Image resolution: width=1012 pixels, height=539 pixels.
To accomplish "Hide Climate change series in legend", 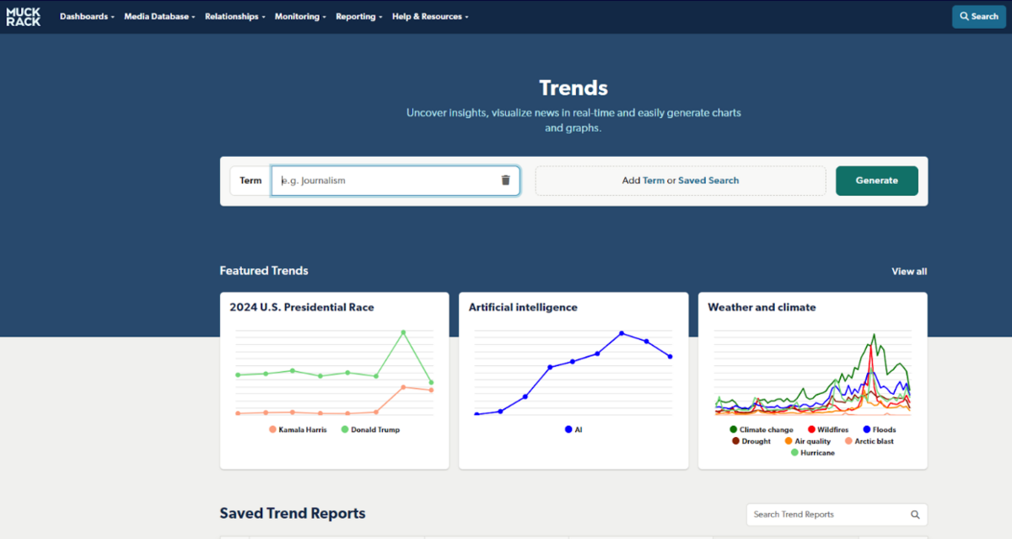I will (x=734, y=429).
